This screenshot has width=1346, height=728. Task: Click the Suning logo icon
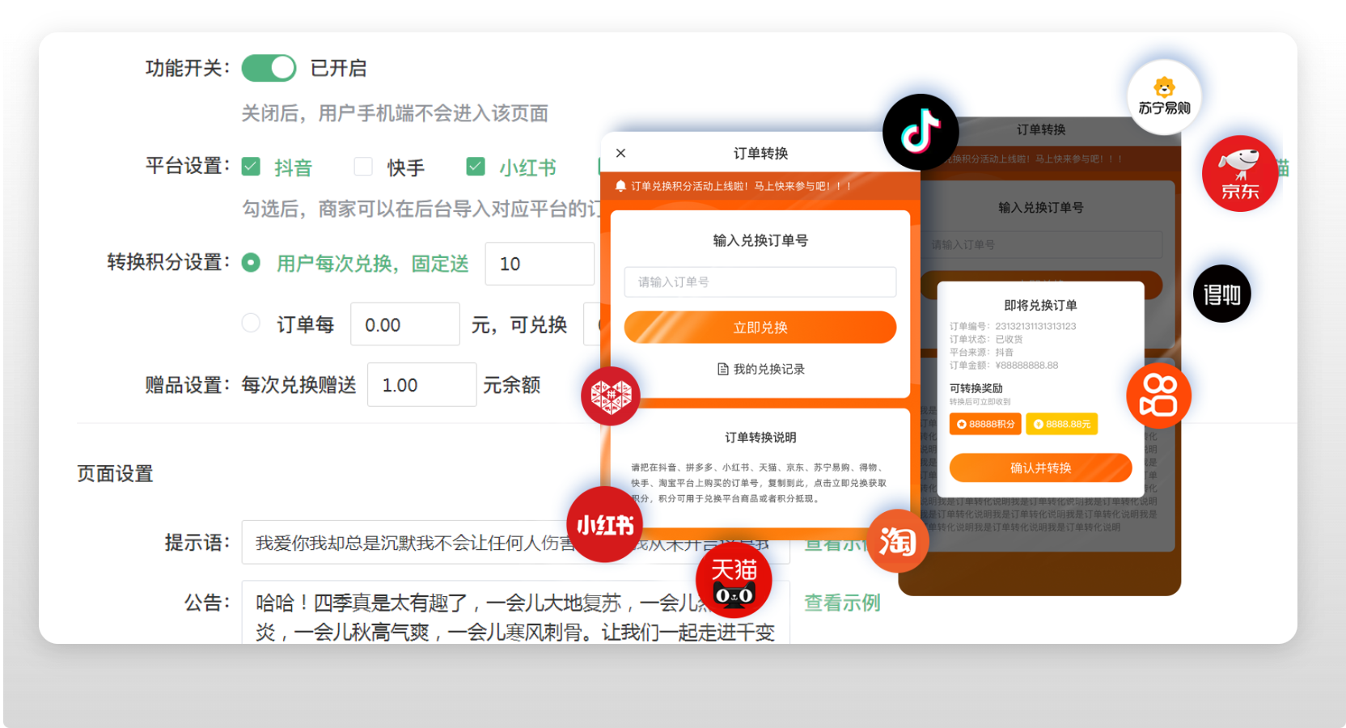[x=1164, y=97]
